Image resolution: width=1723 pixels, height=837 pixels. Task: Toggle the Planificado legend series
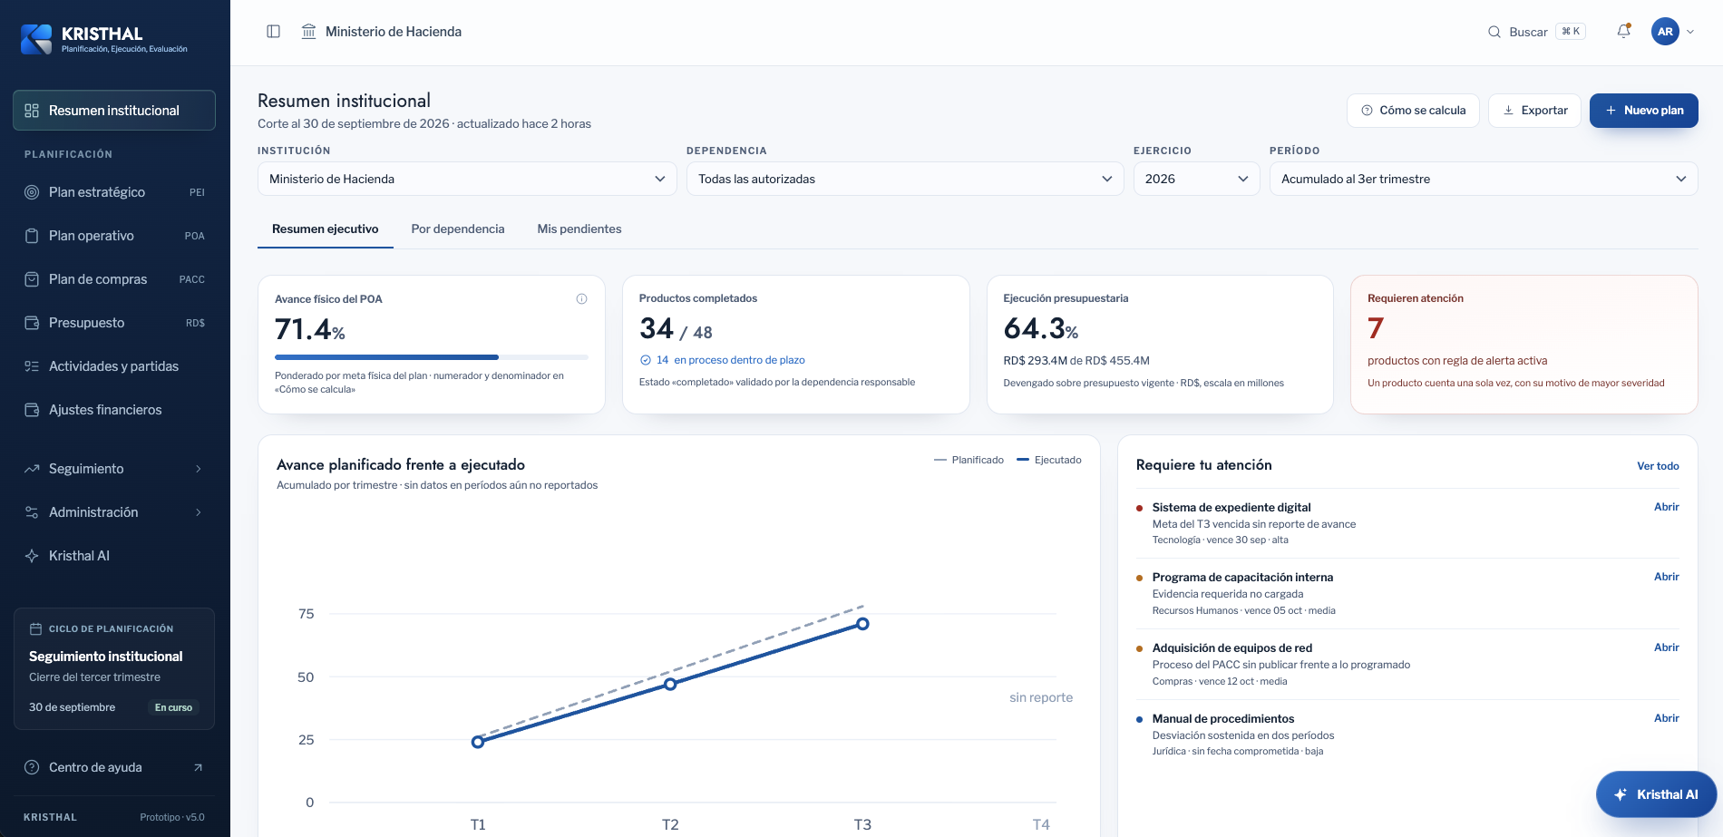coord(969,460)
